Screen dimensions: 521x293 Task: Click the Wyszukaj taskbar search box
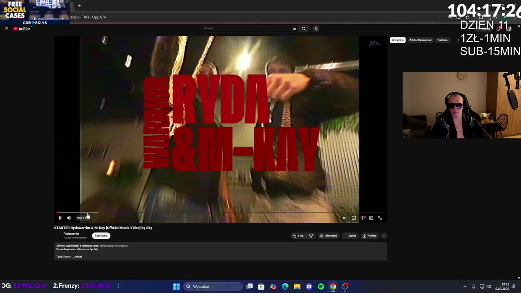tap(212, 286)
